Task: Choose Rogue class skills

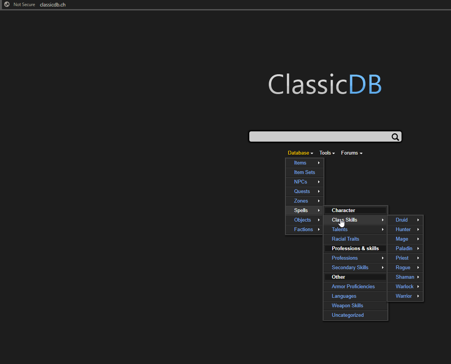Action: 405,267
